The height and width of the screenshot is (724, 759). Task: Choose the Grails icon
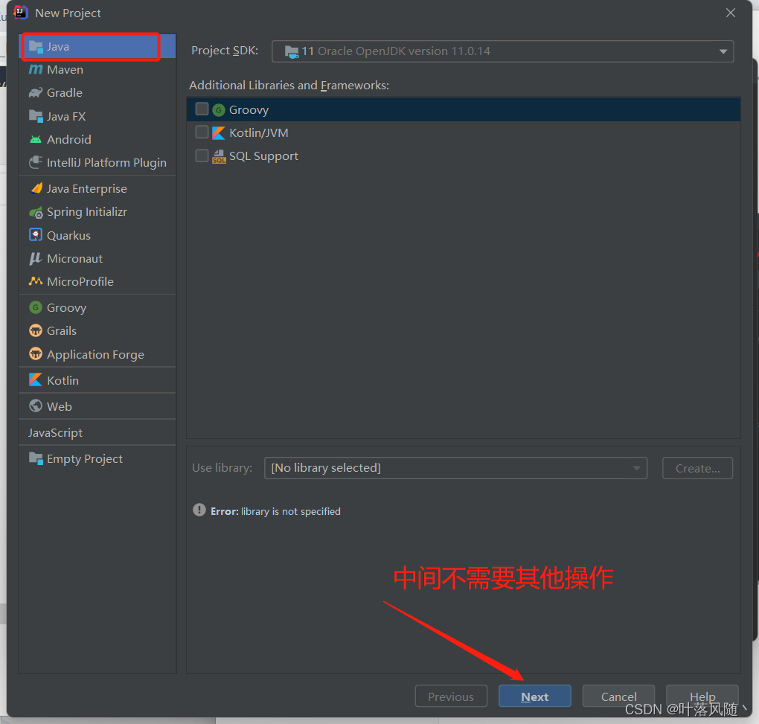pos(36,330)
